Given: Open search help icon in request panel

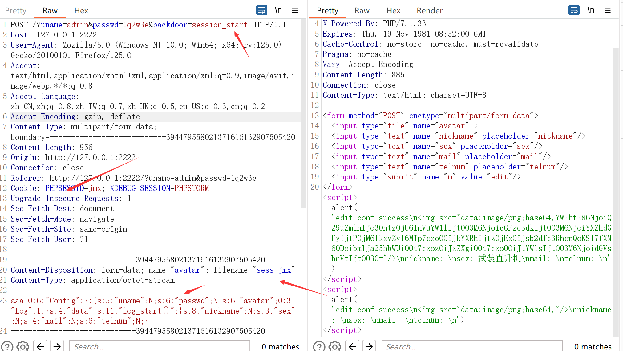Looking at the screenshot, I should 7,346.
